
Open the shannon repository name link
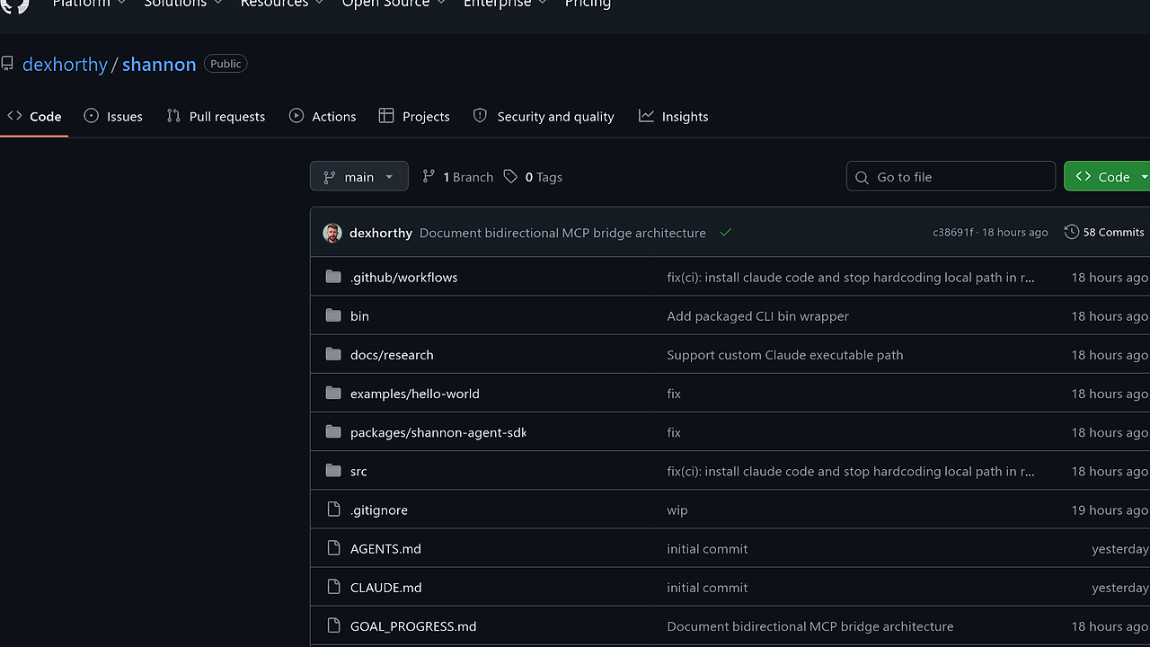pyautogui.click(x=159, y=65)
